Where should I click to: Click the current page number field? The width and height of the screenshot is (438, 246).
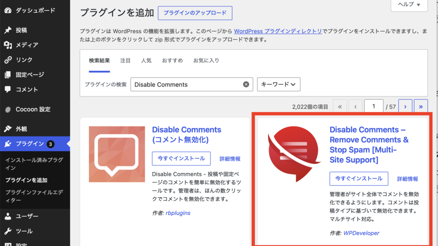click(373, 106)
